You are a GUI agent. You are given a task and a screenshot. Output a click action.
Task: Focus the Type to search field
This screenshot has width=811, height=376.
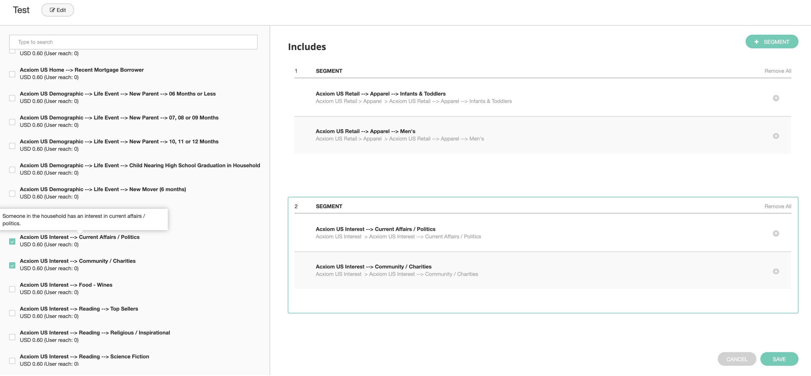(133, 42)
